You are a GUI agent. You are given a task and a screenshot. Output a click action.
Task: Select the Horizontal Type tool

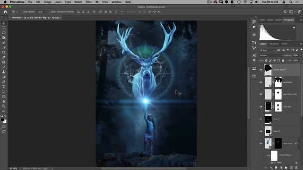point(4,87)
